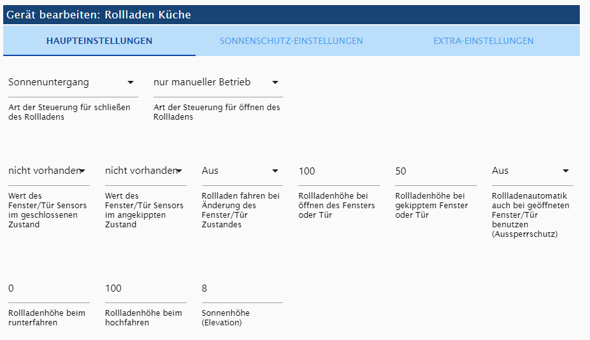The height and width of the screenshot is (340, 590).
Task: Click the 'Rollladenhöhe beim runterfahren' field
Action: [49, 289]
